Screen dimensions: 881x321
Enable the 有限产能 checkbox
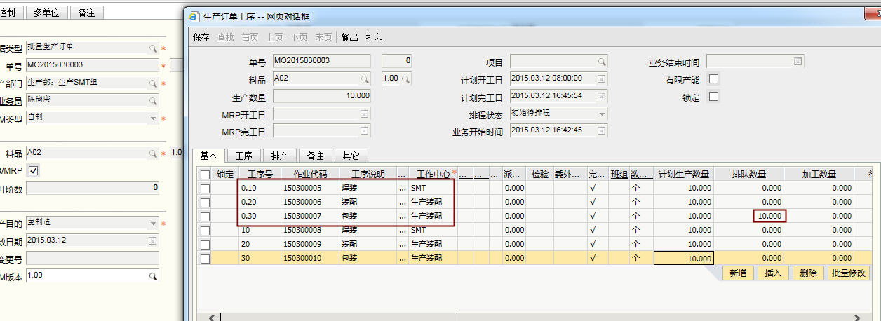714,79
